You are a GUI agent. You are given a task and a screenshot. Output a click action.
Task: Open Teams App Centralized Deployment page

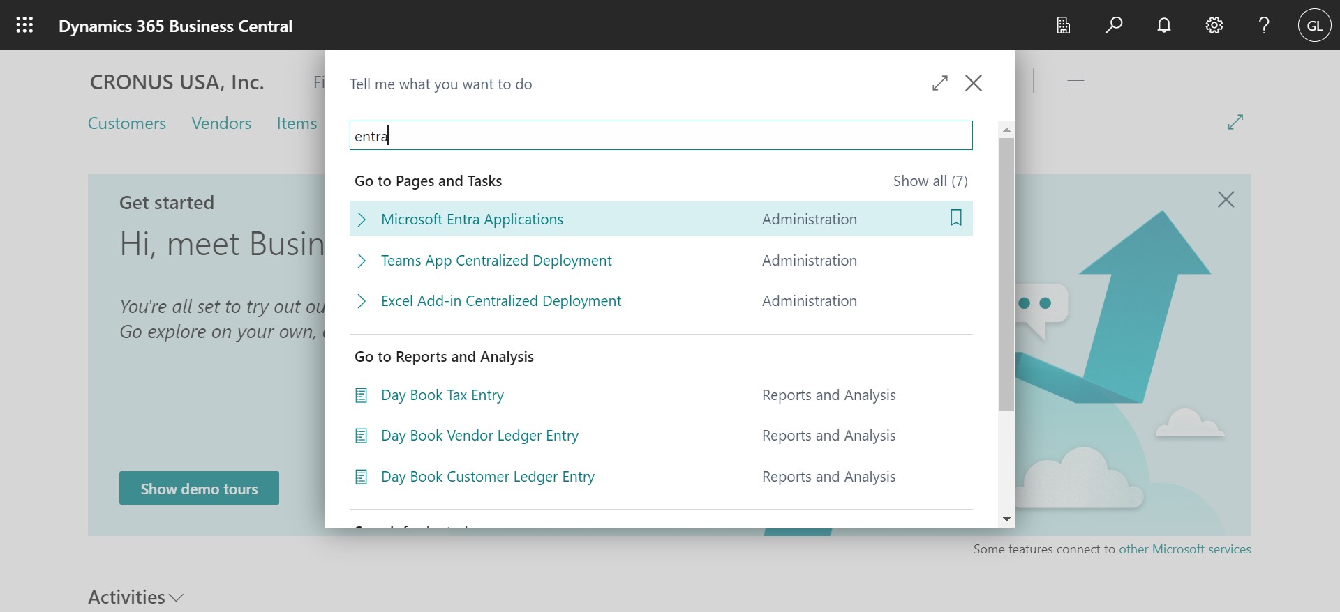click(x=496, y=260)
